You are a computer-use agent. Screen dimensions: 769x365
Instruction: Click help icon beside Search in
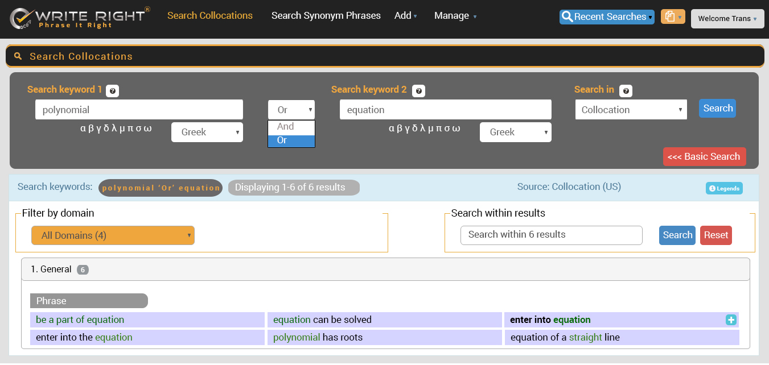click(x=626, y=91)
